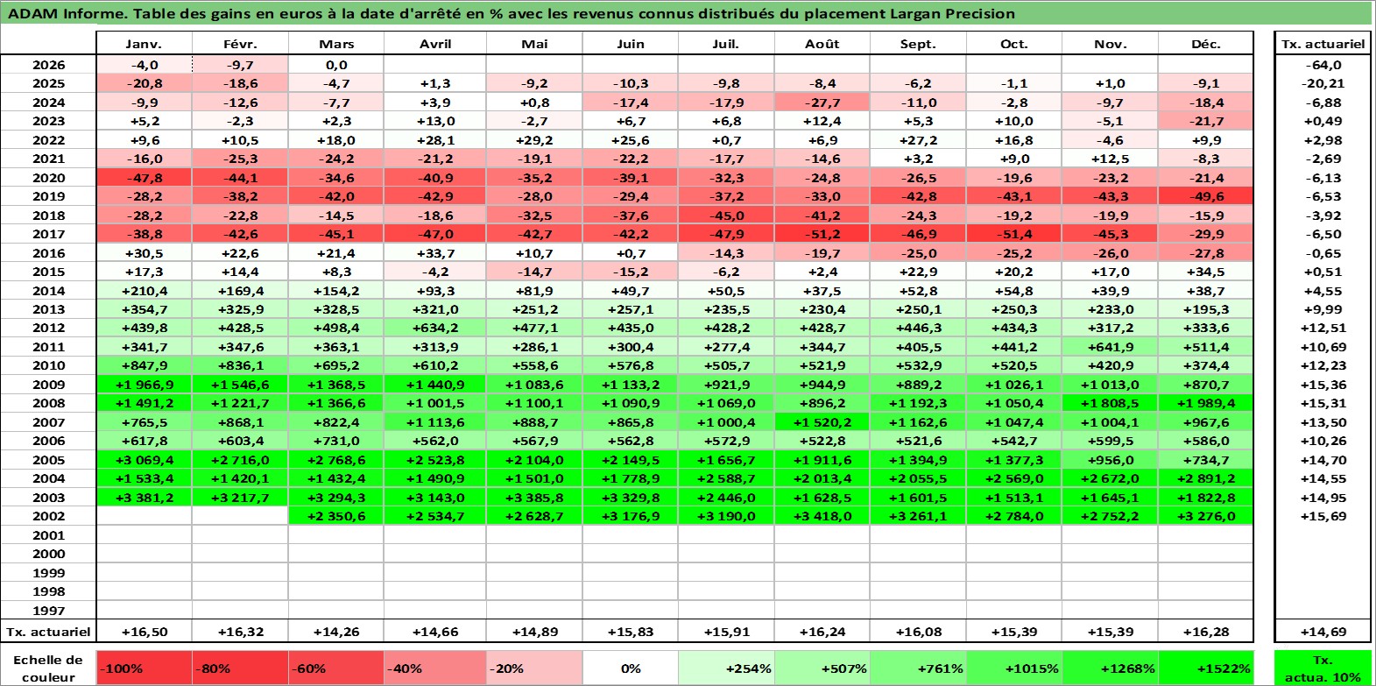
Task: Click the +15,83 June actuarial total
Action: tap(630, 632)
